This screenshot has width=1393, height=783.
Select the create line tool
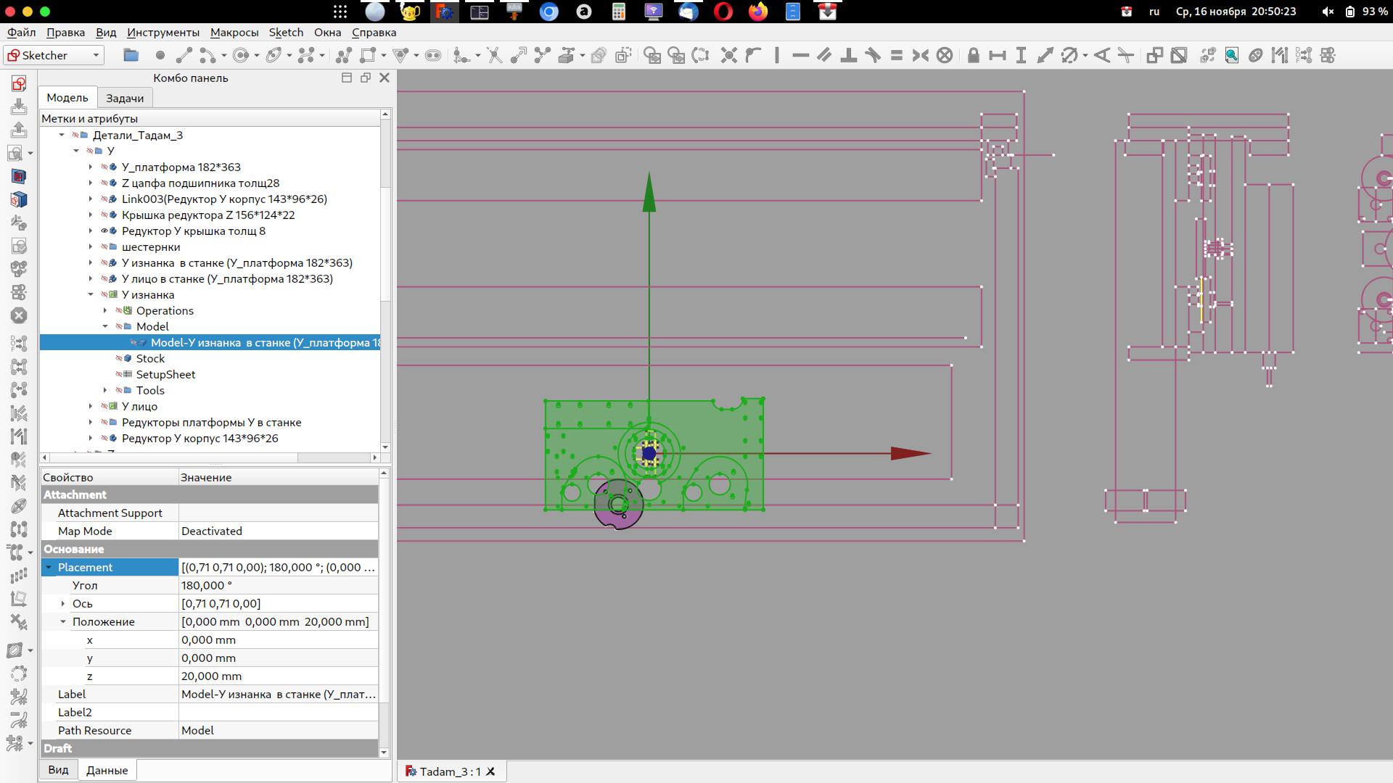[x=184, y=55]
